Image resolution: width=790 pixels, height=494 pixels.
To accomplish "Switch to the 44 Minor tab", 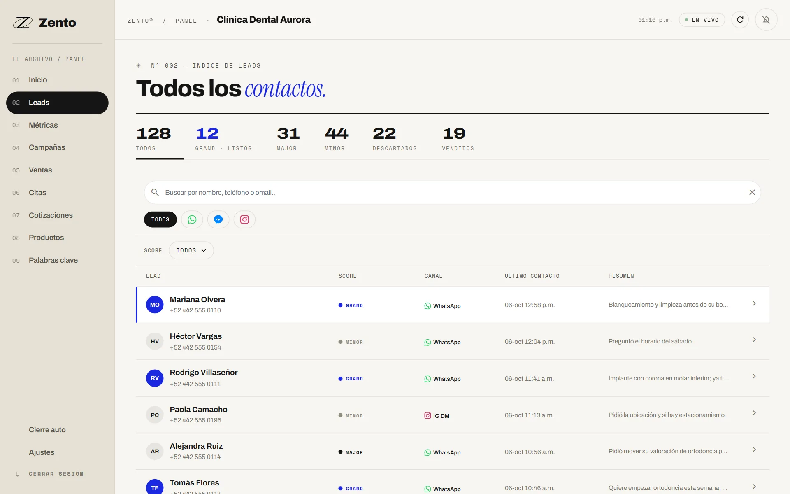I will 336,139.
